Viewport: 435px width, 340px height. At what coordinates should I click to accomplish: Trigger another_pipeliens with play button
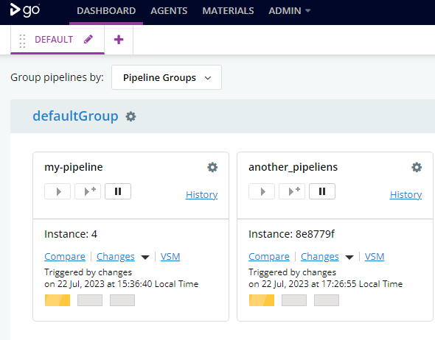(262, 191)
